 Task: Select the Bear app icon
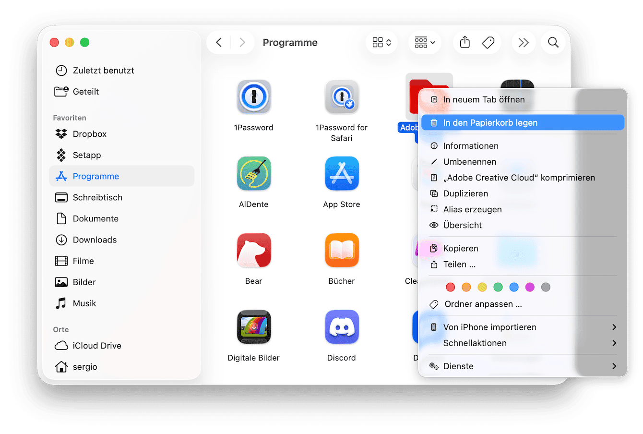click(254, 251)
